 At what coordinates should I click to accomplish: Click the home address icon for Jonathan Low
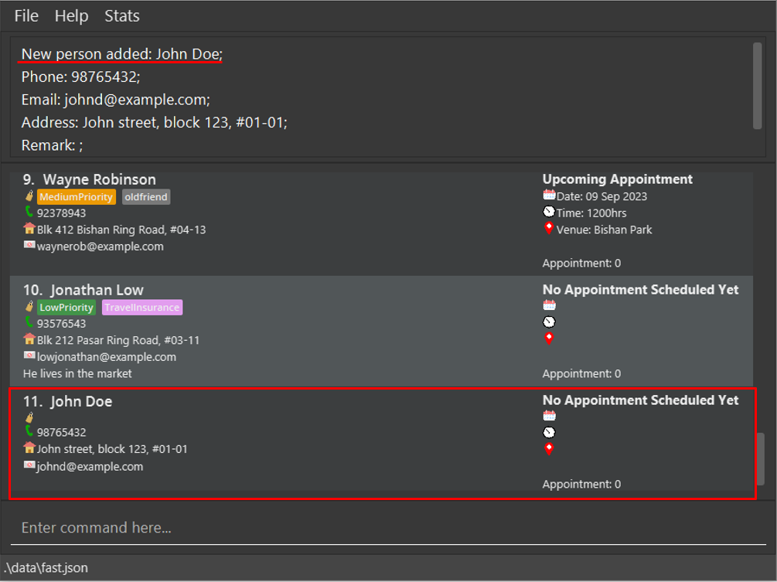[29, 339]
